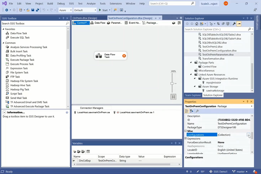
Task: Click the user account avatar SW
Action: coord(226,3)
